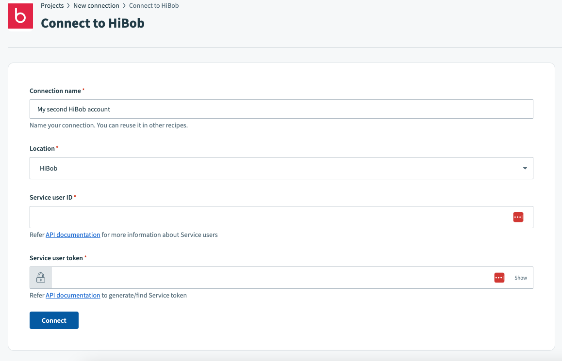Viewport: 562px width, 361px height.
Task: Click the Connection name label
Action: (x=55, y=91)
